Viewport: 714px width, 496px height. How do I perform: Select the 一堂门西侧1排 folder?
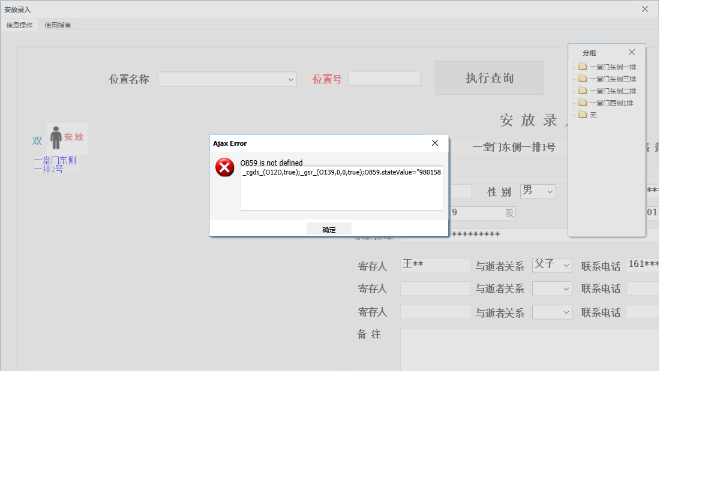(611, 103)
